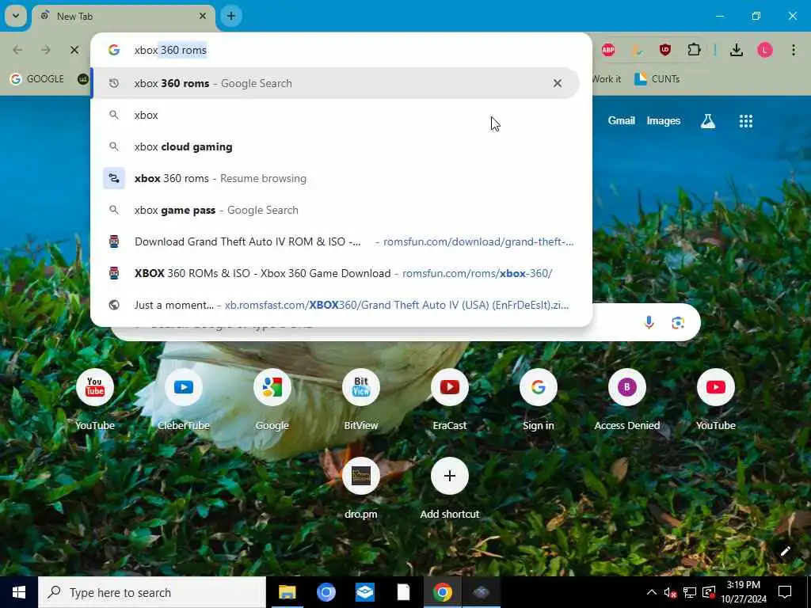The height and width of the screenshot is (608, 811).
Task: Open the GOOGLE bookmark
Action: 37,79
